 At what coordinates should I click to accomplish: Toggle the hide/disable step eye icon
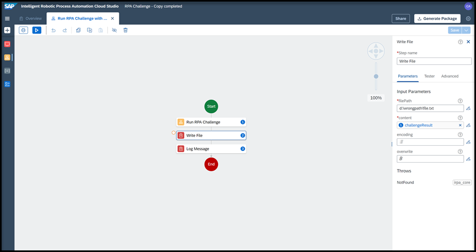(115, 30)
